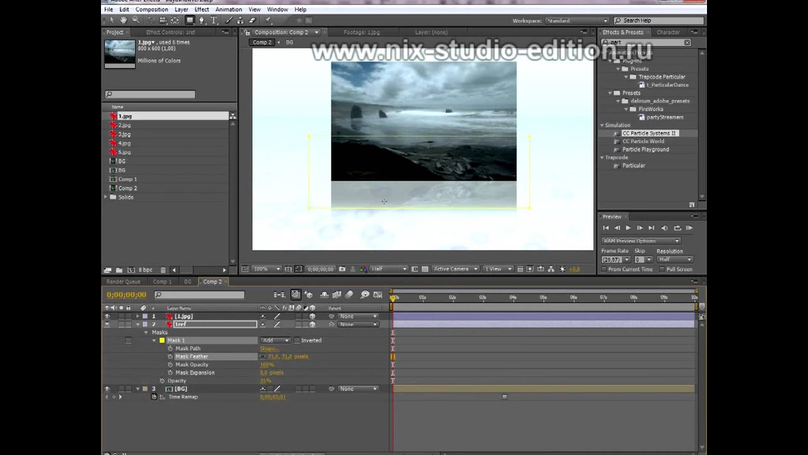The width and height of the screenshot is (808, 455).
Task: Select the Puppet Pin tool
Action: pos(268,20)
